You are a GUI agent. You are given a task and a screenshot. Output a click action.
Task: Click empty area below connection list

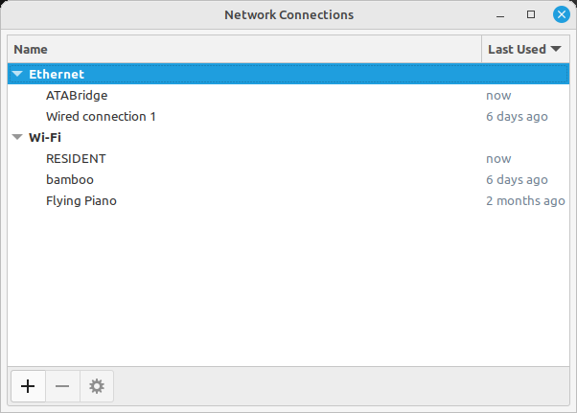[288, 287]
